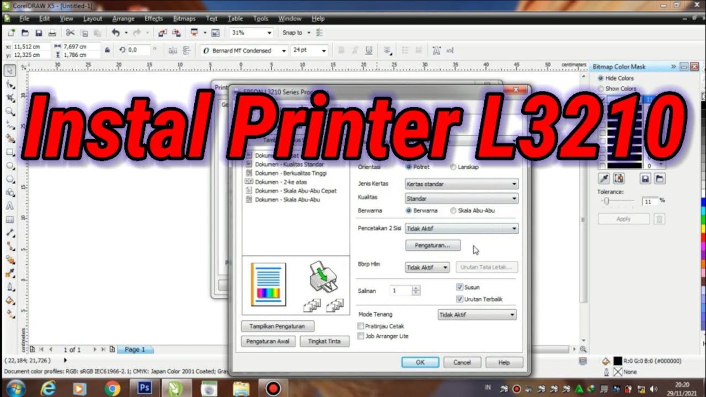Open the File menu
The width and height of the screenshot is (706, 397).
pyautogui.click(x=24, y=18)
